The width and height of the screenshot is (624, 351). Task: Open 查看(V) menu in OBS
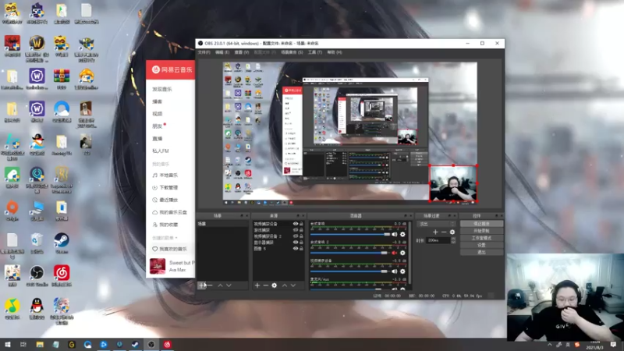point(242,52)
